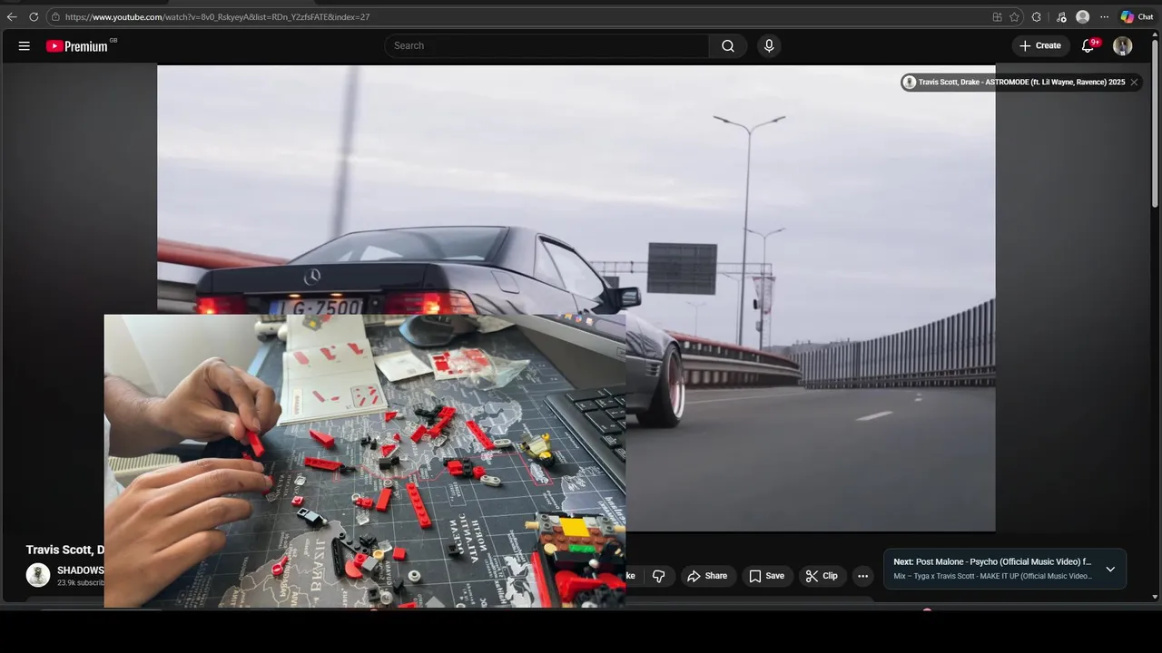Image resolution: width=1162 pixels, height=653 pixels.
Task: Click the YouTube search field
Action: (547, 45)
